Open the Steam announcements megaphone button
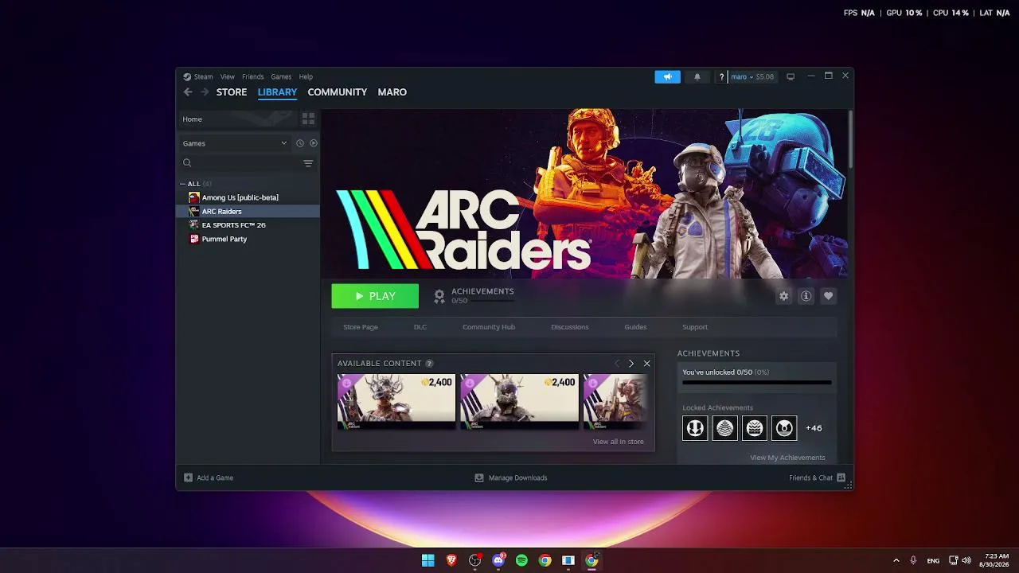1019x573 pixels. [x=667, y=76]
